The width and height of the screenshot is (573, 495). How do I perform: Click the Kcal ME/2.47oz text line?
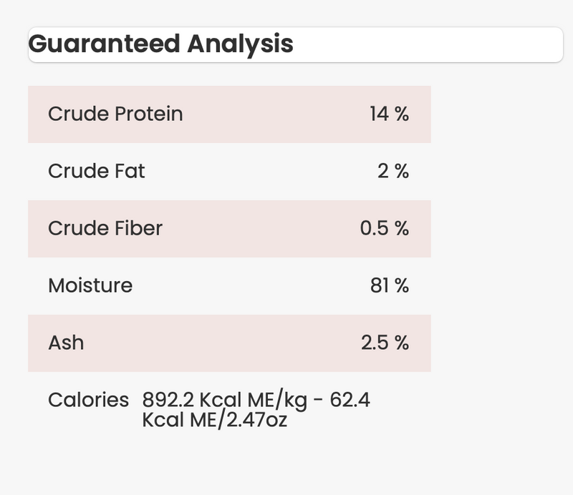click(214, 420)
